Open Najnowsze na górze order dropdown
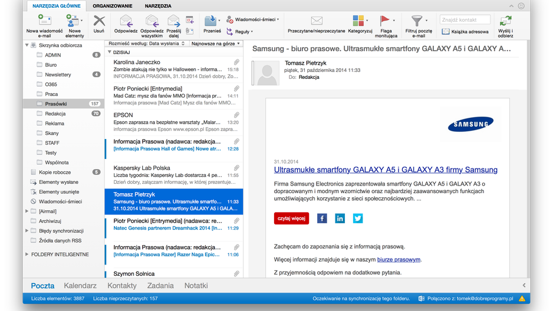 click(216, 44)
